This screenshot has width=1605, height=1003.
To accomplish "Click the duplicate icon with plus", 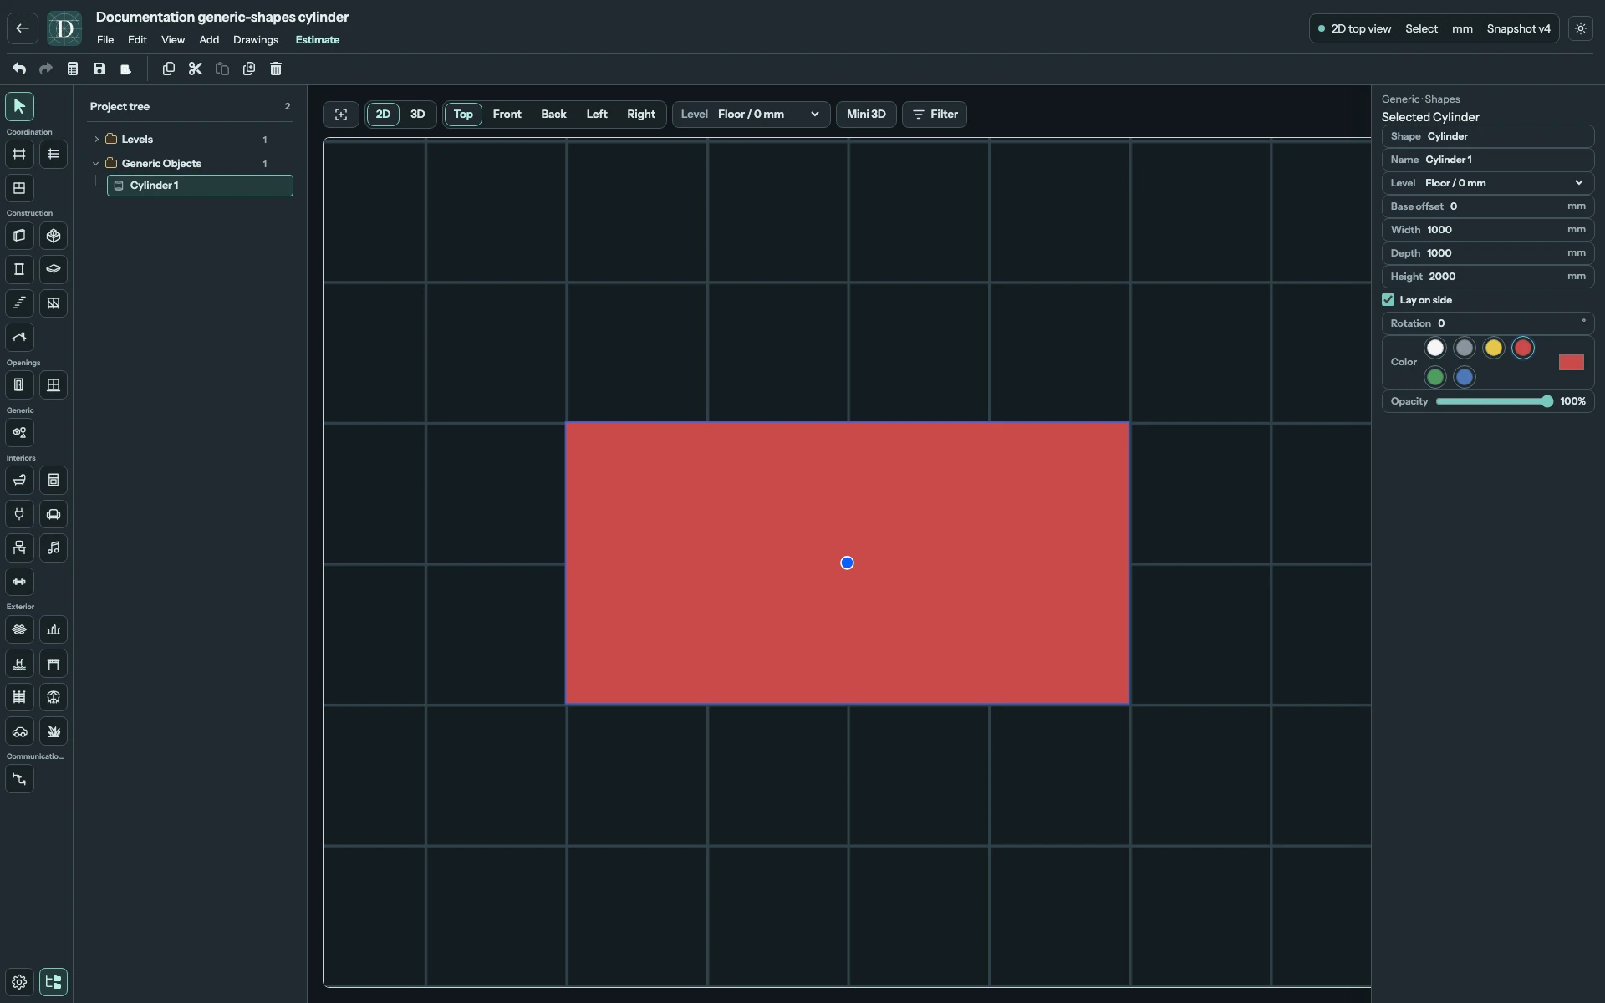I will [249, 69].
